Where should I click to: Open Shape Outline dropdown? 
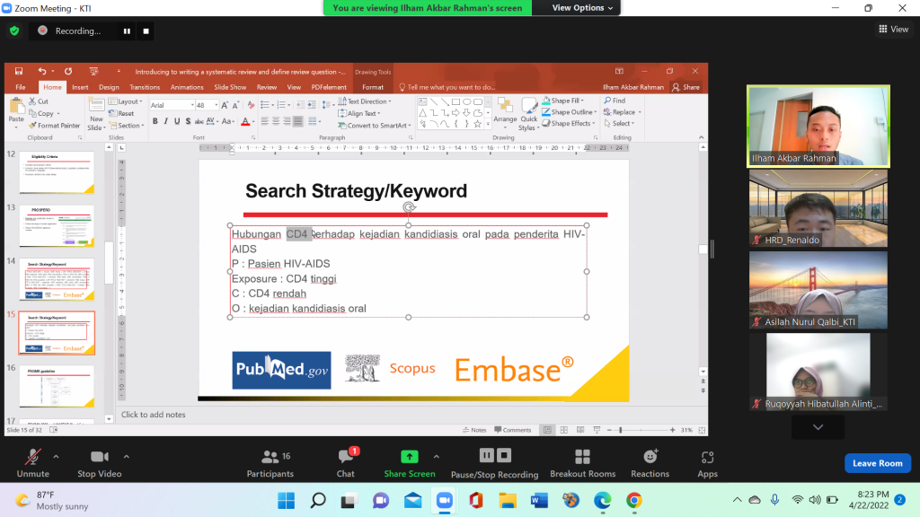(x=569, y=112)
